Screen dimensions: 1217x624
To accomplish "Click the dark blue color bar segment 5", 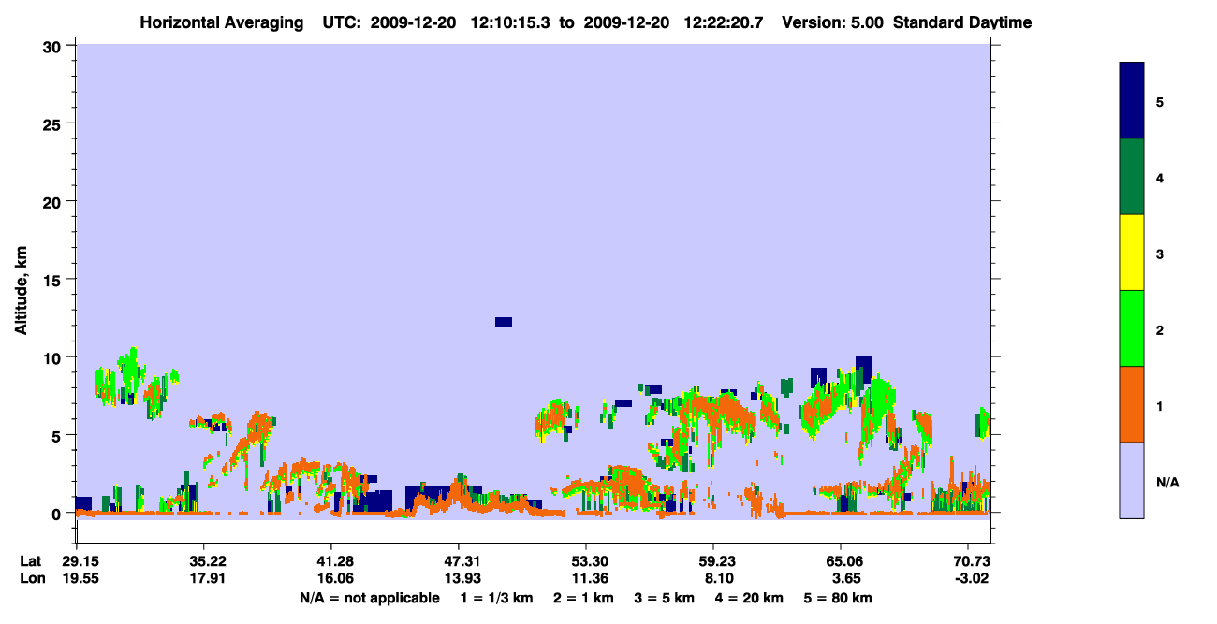I will pyautogui.click(x=1132, y=100).
